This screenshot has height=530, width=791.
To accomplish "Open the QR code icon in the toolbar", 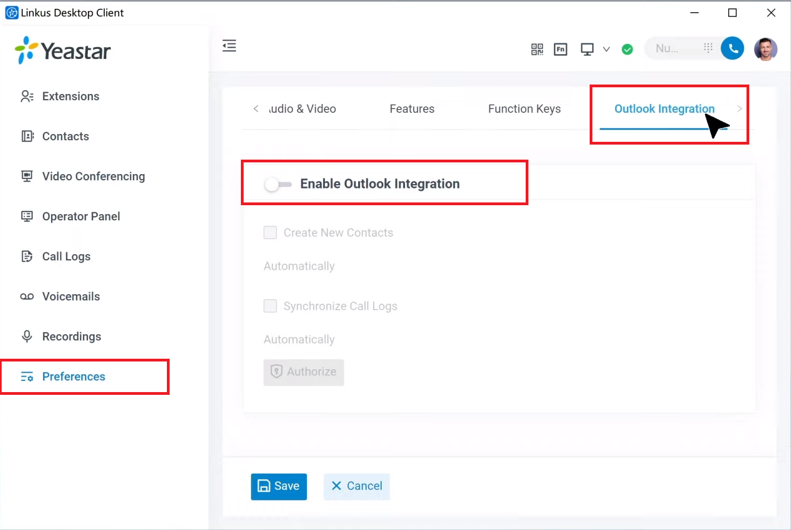I will click(537, 49).
